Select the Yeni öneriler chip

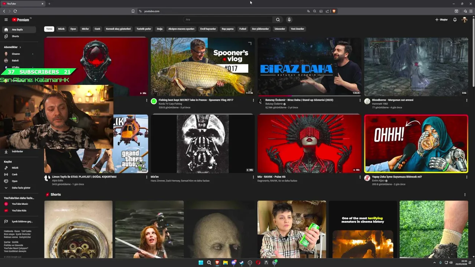point(297,29)
